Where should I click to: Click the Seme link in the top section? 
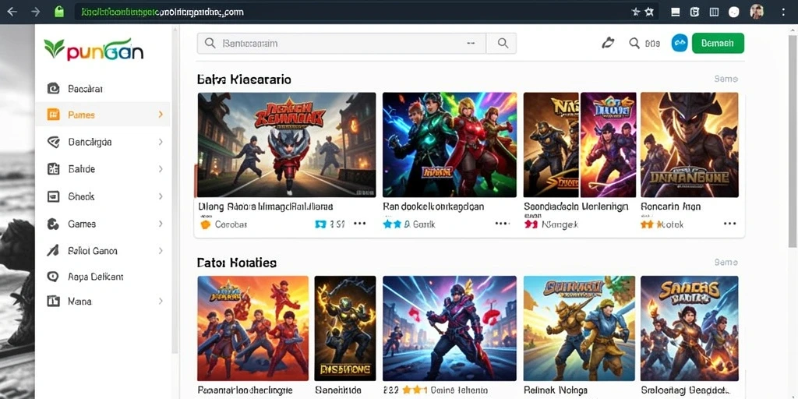click(726, 79)
